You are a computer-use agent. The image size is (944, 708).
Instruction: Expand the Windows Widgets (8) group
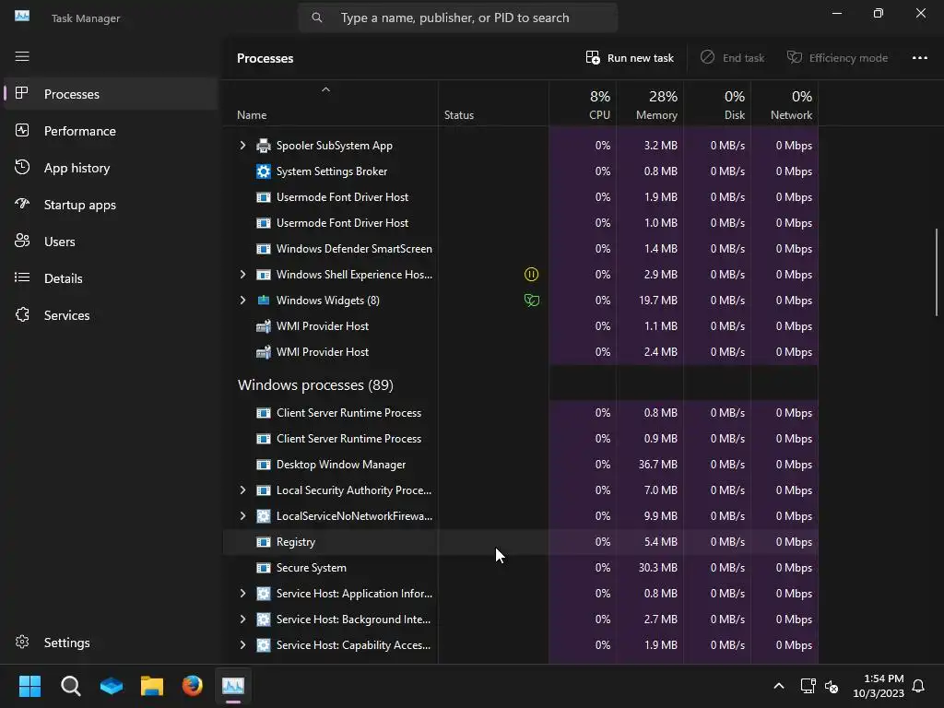242,301
